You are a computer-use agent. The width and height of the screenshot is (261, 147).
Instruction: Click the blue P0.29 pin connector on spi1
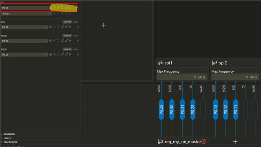161,109
